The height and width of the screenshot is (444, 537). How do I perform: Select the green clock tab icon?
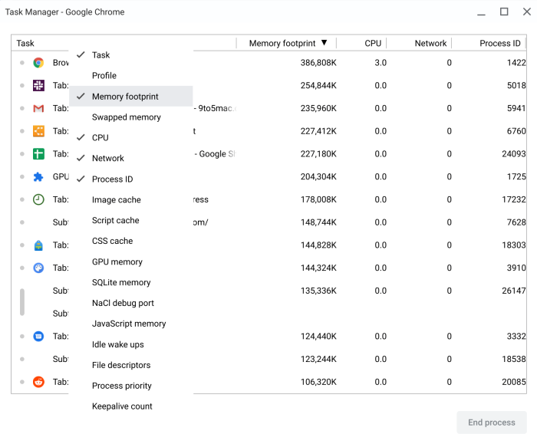coord(38,199)
